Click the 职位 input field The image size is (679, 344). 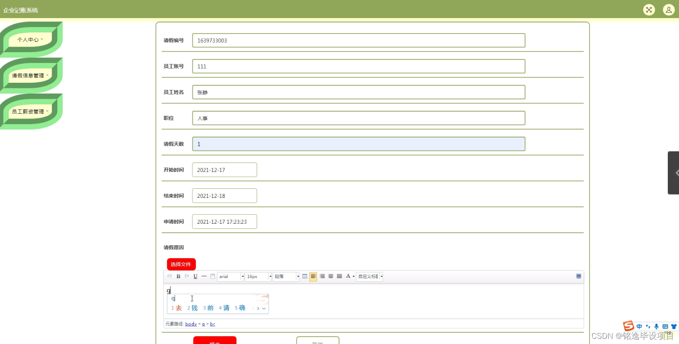[359, 118]
